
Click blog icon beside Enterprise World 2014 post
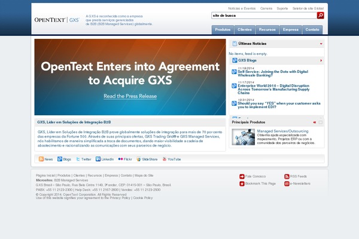coord(234,86)
